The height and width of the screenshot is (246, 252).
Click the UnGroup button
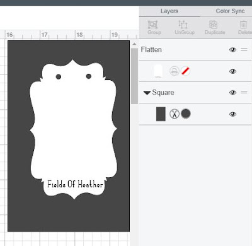(185, 28)
